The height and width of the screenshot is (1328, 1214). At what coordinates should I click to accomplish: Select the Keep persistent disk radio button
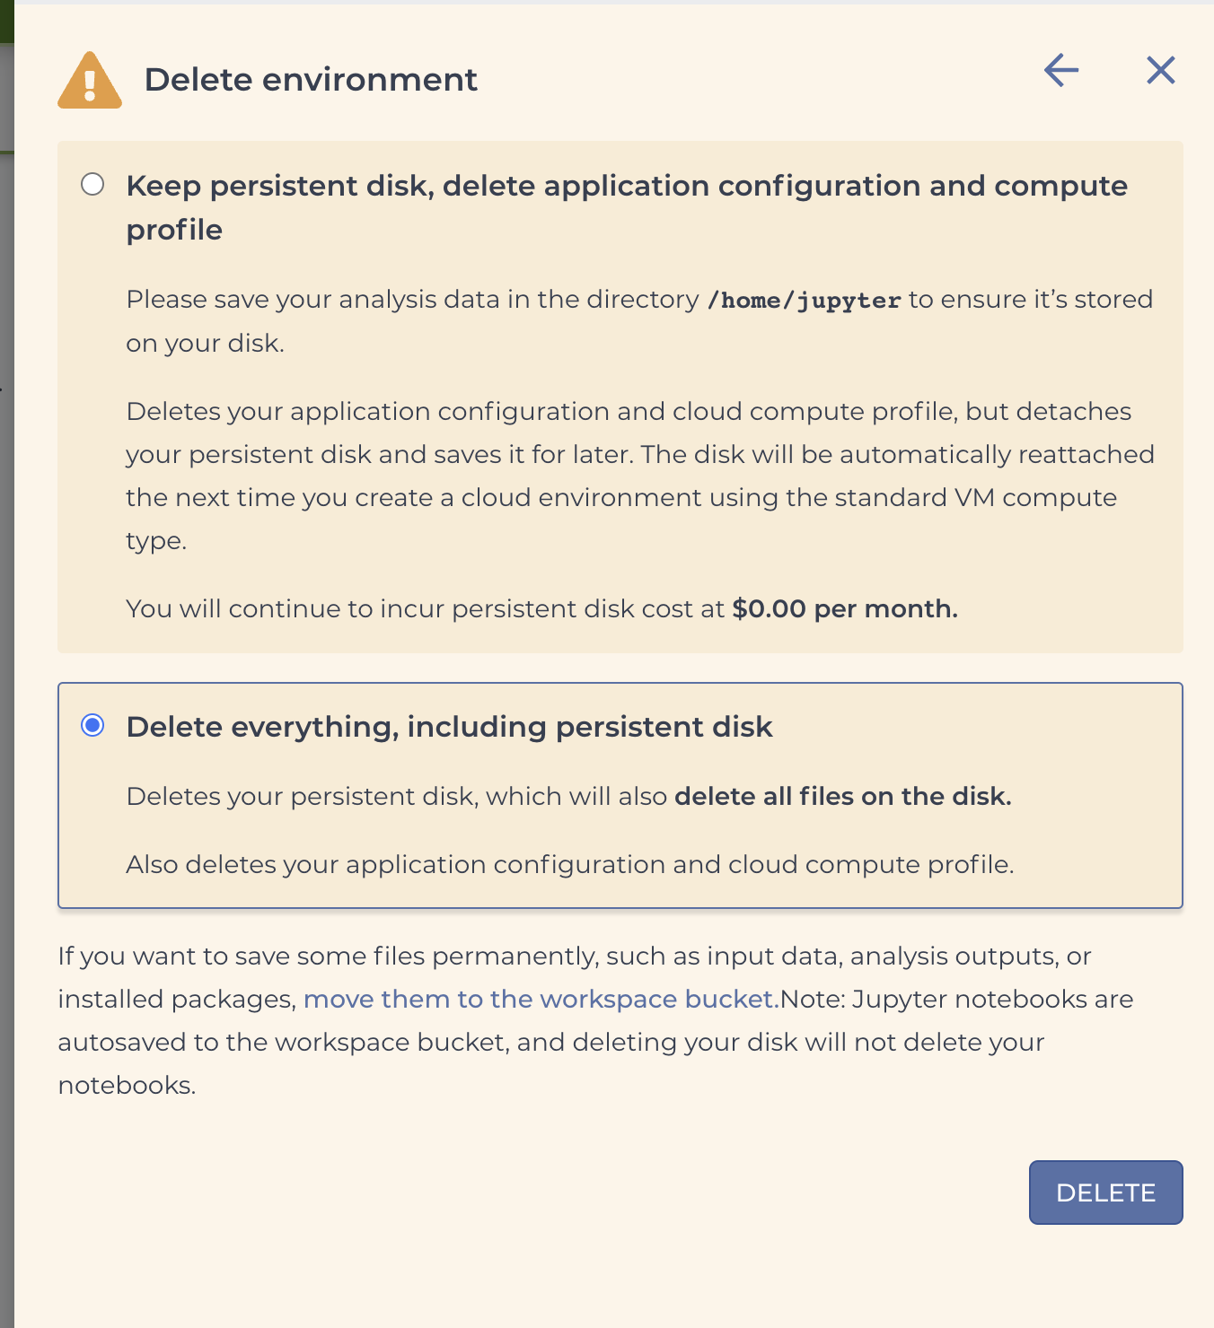click(92, 184)
